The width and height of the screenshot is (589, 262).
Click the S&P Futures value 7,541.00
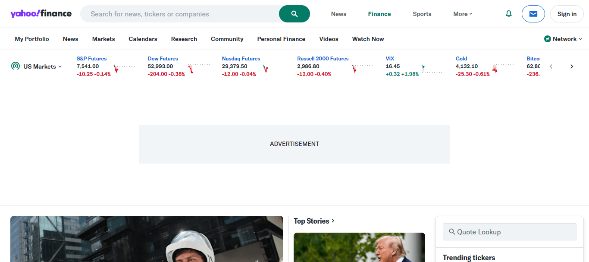pyautogui.click(x=88, y=66)
